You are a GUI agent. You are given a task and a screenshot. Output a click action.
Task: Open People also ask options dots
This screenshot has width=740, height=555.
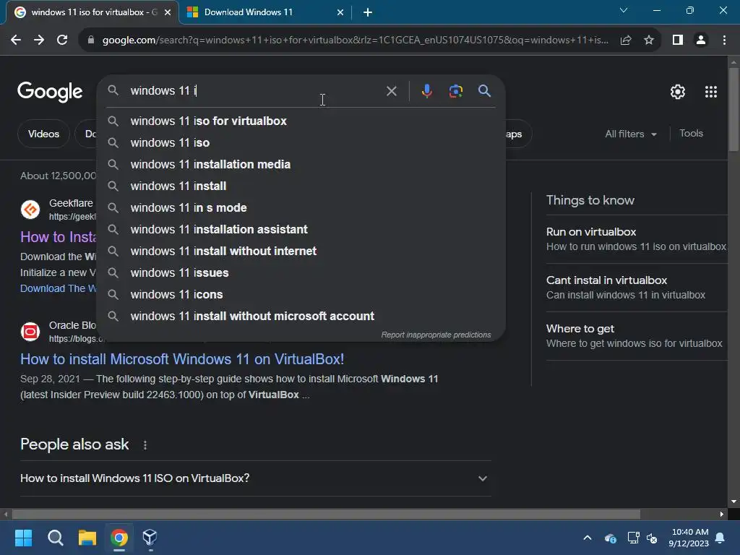click(145, 445)
